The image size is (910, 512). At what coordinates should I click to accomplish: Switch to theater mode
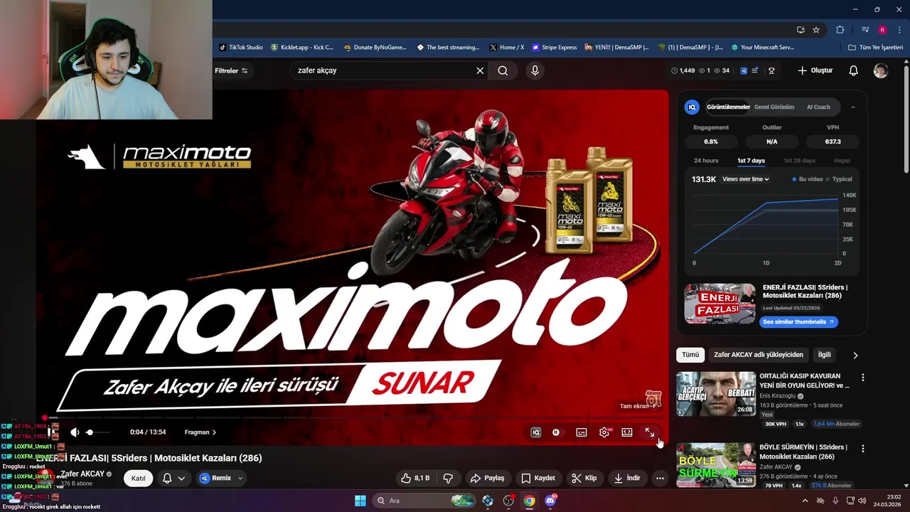point(627,432)
